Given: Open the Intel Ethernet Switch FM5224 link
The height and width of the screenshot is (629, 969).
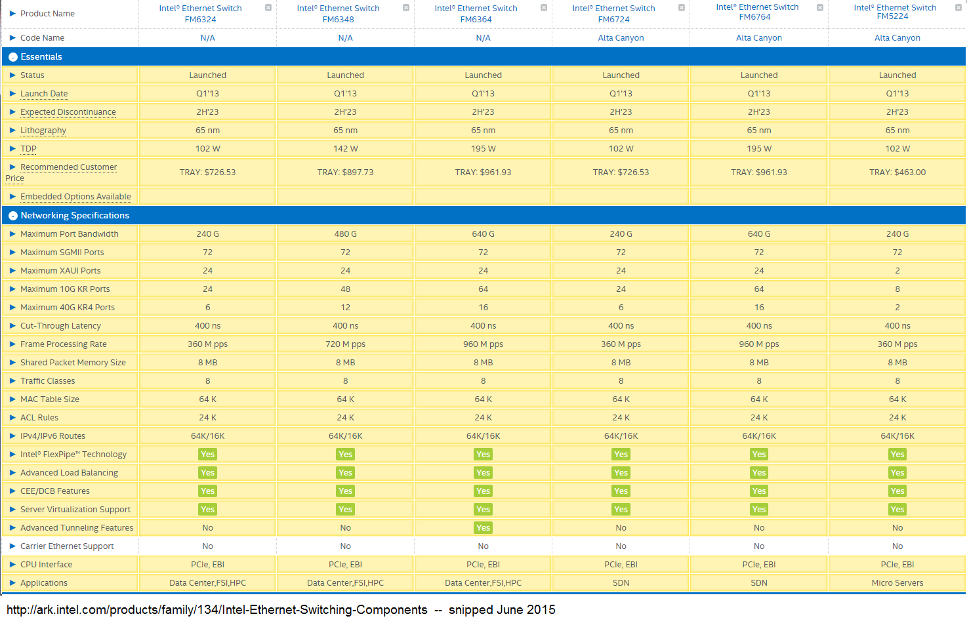Looking at the screenshot, I should 895,12.
